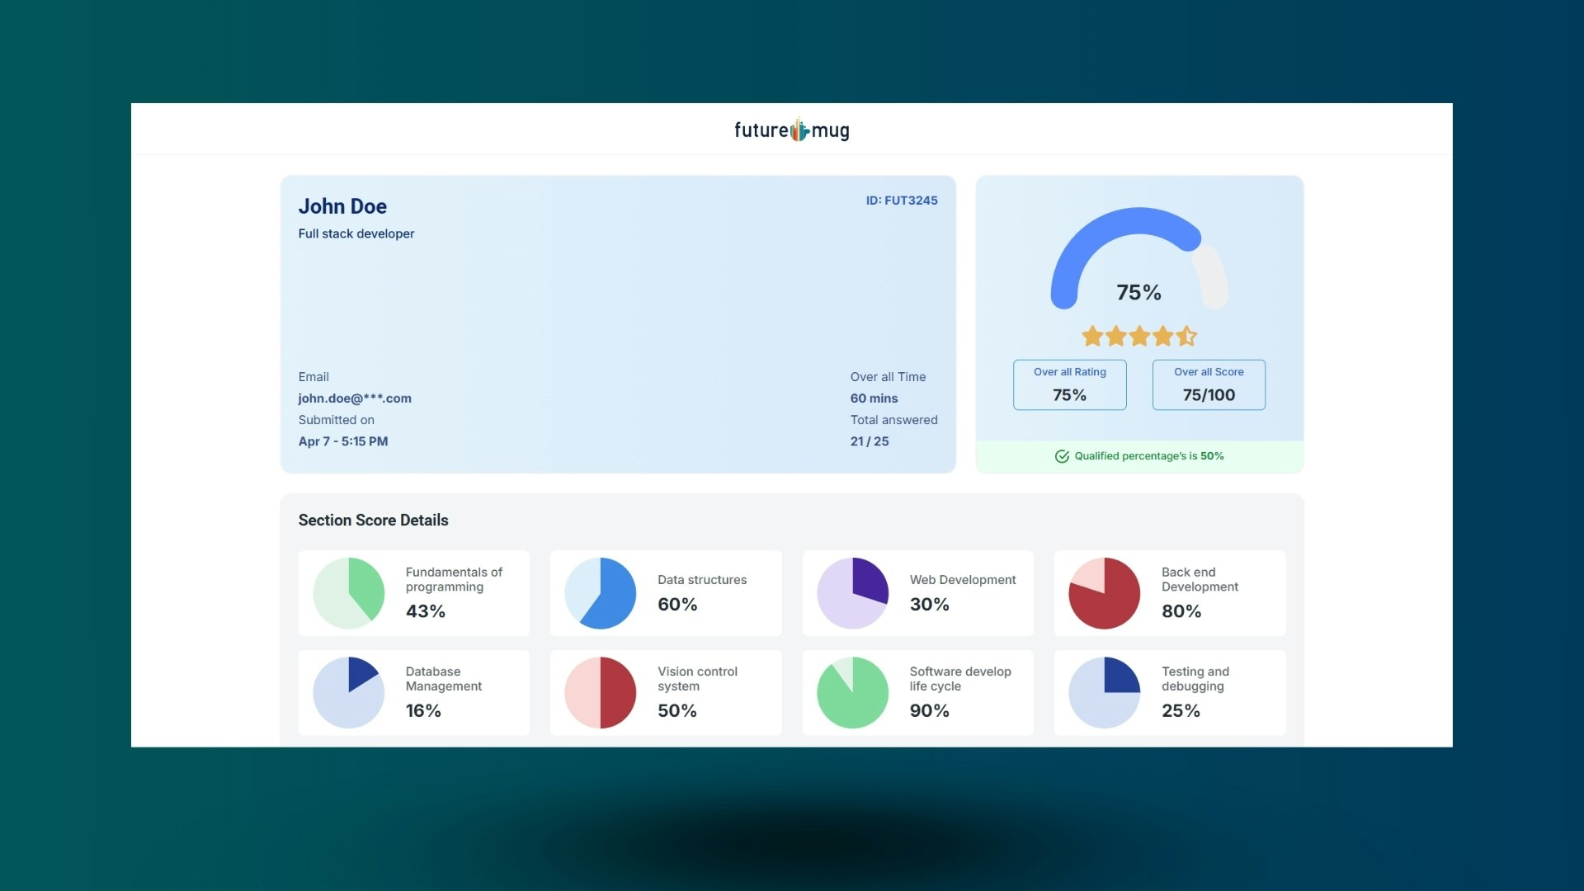Click the Testing and debugging pie chart

click(x=1105, y=692)
